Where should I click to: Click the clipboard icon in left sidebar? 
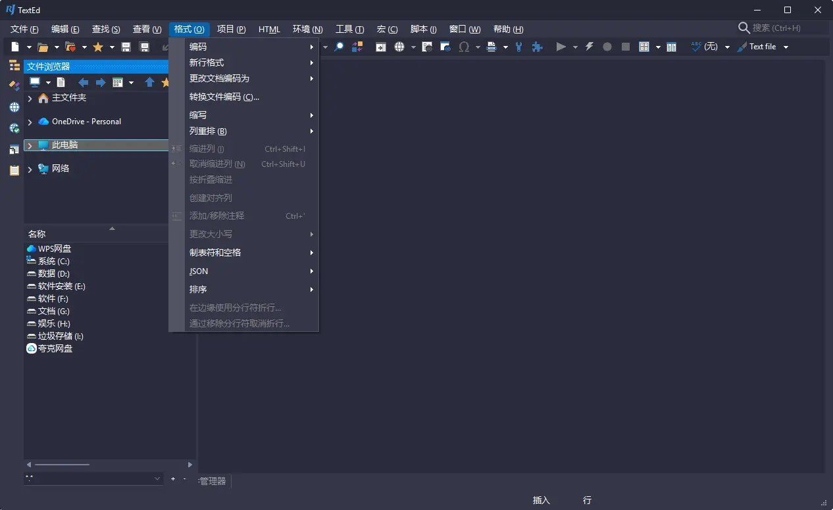point(14,170)
